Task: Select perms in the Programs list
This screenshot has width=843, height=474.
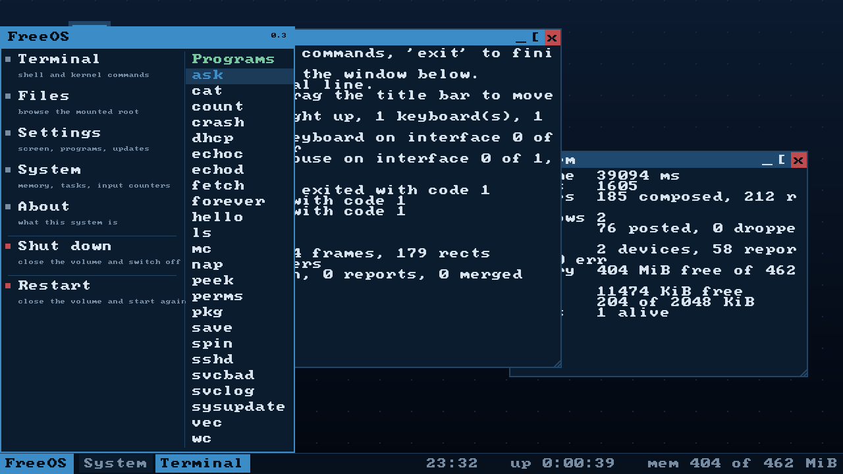Action: [240, 297]
